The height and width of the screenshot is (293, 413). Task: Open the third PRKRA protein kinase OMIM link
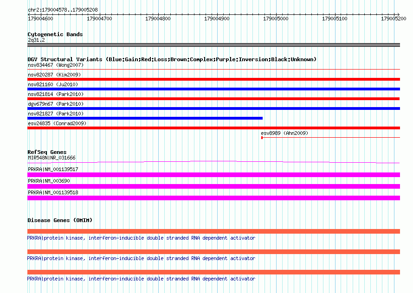141,279
